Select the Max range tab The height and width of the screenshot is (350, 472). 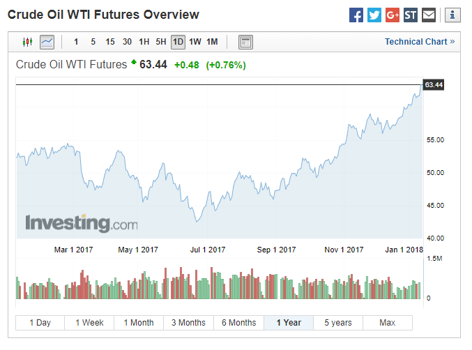click(x=388, y=323)
